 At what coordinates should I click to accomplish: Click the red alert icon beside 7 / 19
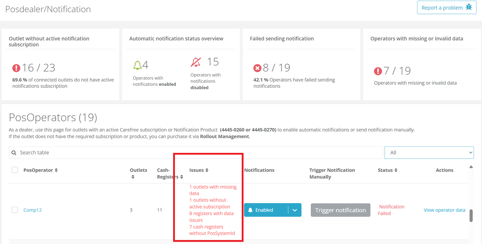pos(378,71)
